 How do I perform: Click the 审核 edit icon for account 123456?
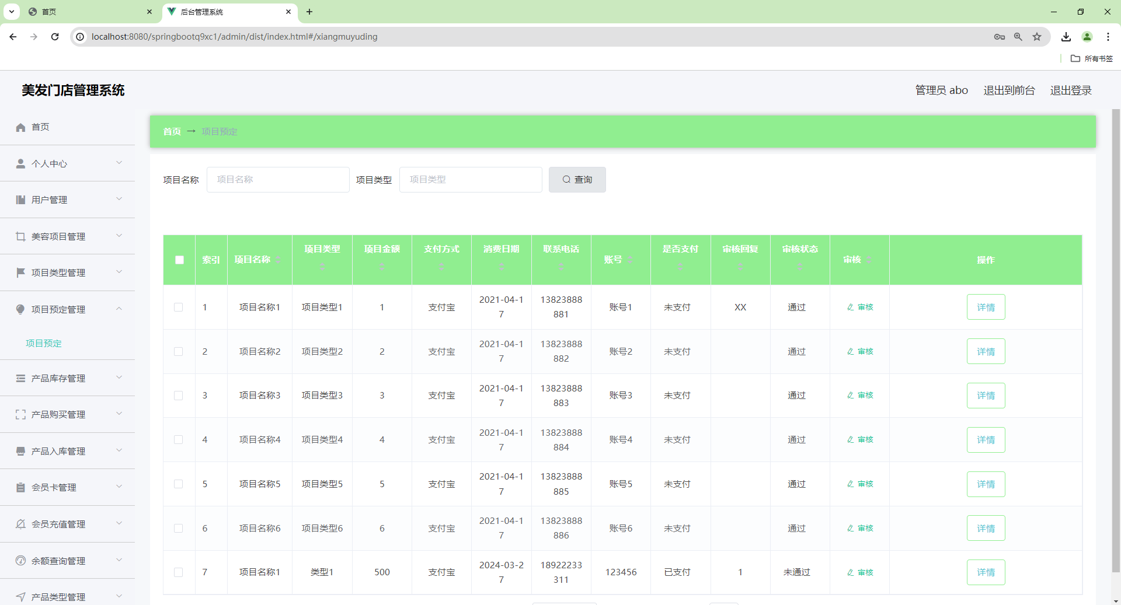(x=851, y=572)
